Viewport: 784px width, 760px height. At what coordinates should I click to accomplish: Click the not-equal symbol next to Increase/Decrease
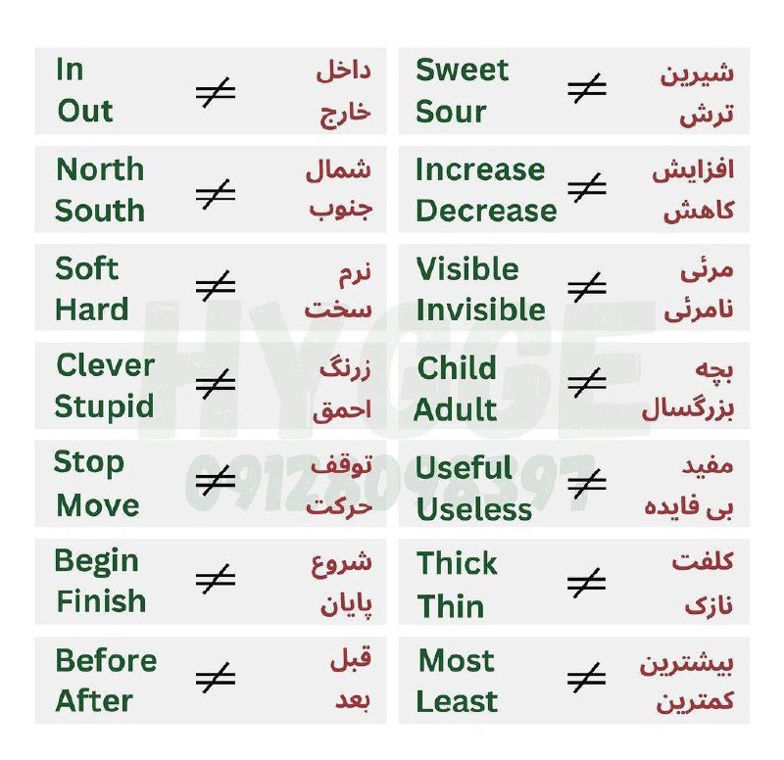click(x=587, y=188)
